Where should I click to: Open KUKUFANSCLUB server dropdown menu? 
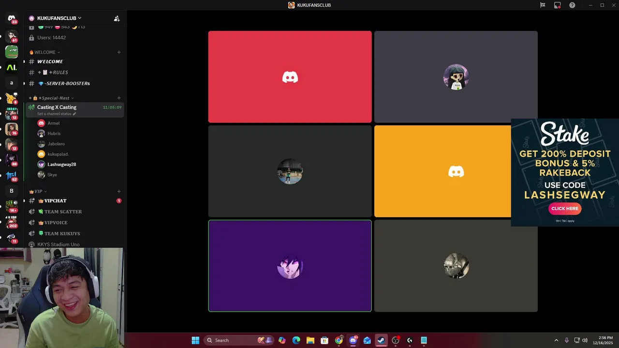coord(59,18)
